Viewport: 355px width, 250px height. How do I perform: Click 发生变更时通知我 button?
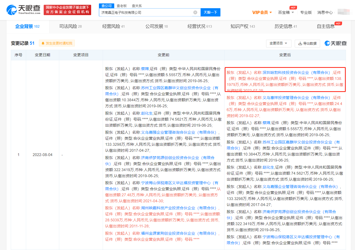(57, 43)
